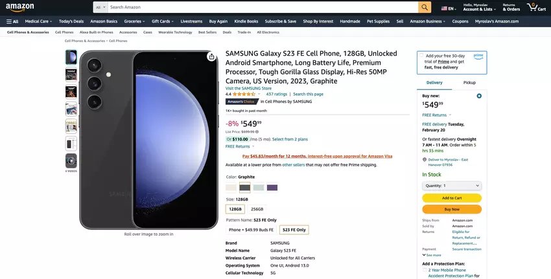Open the shopping cart
The width and height of the screenshot is (551, 279).
(x=536, y=8)
